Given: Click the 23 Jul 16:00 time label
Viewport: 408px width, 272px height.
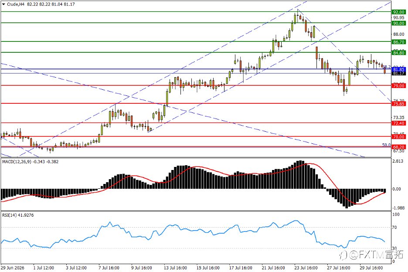Looking at the screenshot, I should tap(306, 268).
